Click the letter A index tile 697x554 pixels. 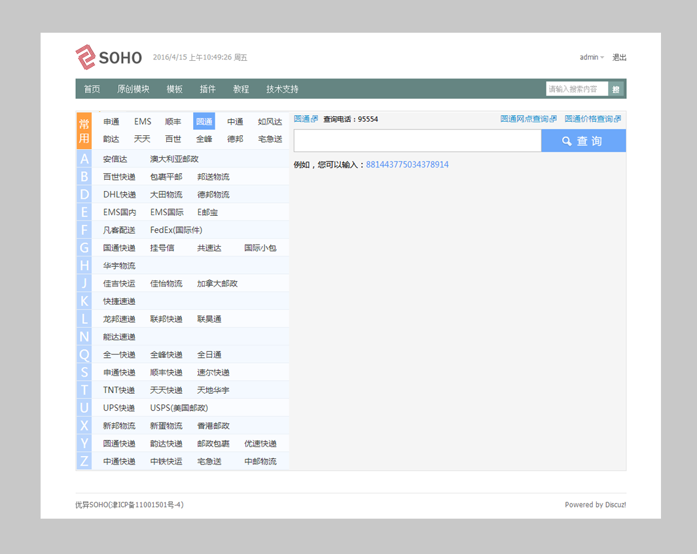(84, 159)
